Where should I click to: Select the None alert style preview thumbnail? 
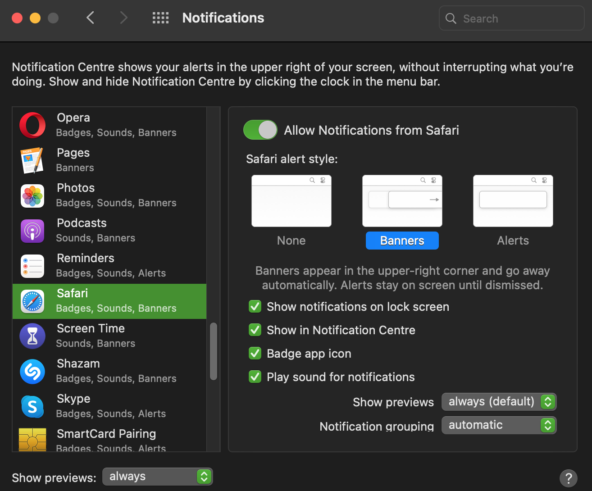(x=291, y=201)
